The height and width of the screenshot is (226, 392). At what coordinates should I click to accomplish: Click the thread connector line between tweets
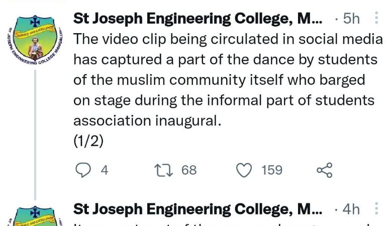pyautogui.click(x=35, y=135)
